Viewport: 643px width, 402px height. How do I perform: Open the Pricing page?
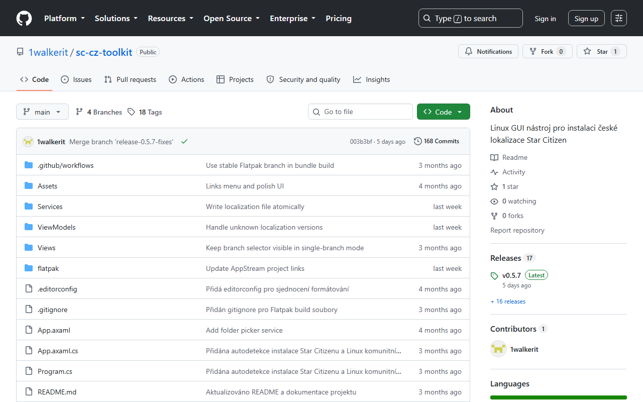tap(339, 19)
